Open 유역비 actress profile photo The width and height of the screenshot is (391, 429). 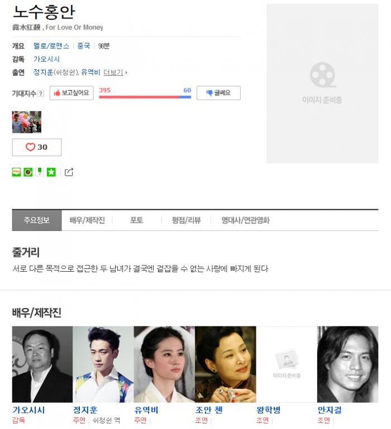[164, 364]
